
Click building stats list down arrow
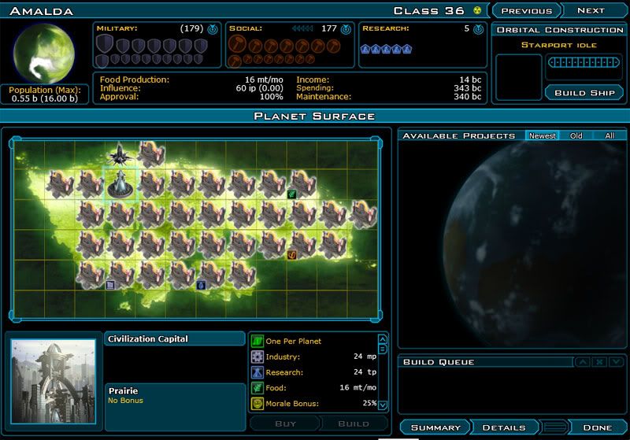point(383,405)
